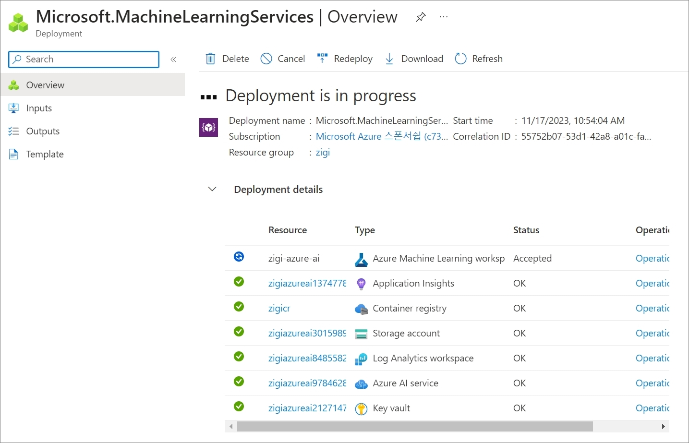
Task: Open the zigiazureai9784628 resource link
Action: [307, 383]
